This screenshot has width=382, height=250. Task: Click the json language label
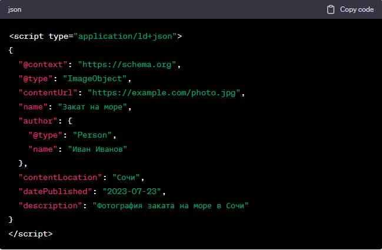15,9
